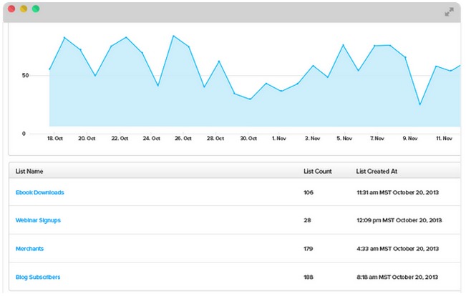Click the red close window button
The width and height of the screenshot is (466, 296).
click(x=11, y=9)
